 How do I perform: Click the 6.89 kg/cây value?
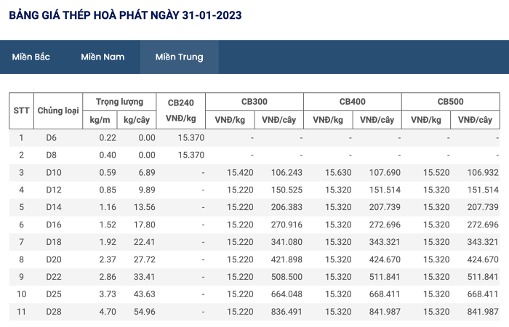point(147,173)
